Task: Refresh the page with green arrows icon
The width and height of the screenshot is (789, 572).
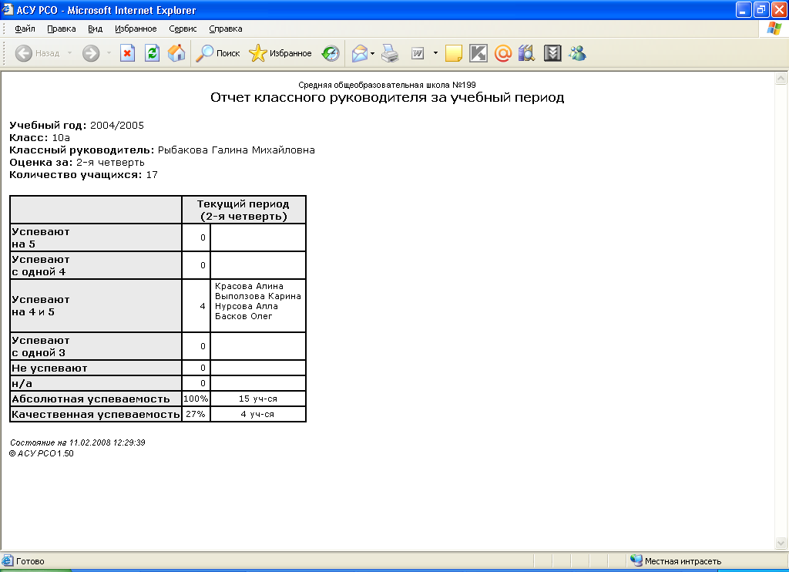Action: pos(152,53)
